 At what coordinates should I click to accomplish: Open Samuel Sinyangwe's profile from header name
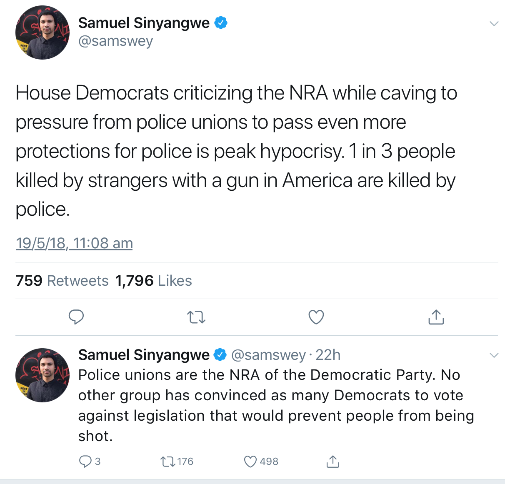144,23
